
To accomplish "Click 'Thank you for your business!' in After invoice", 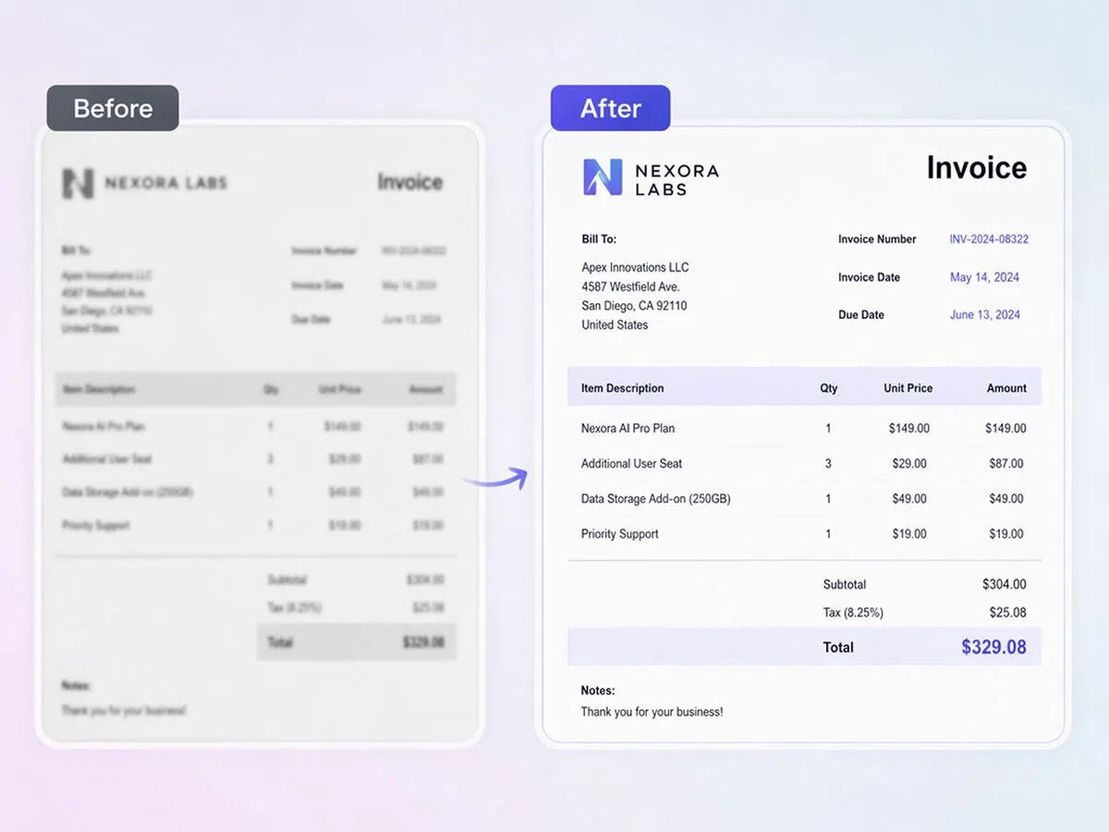I will (x=652, y=712).
